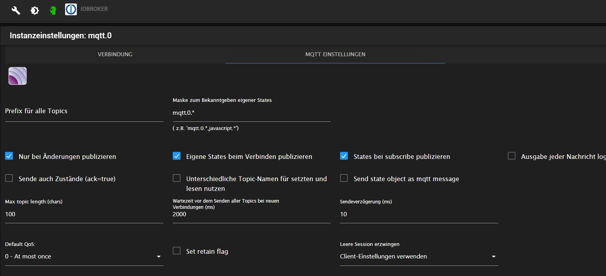Switch to the Verbindung tab

click(x=115, y=54)
